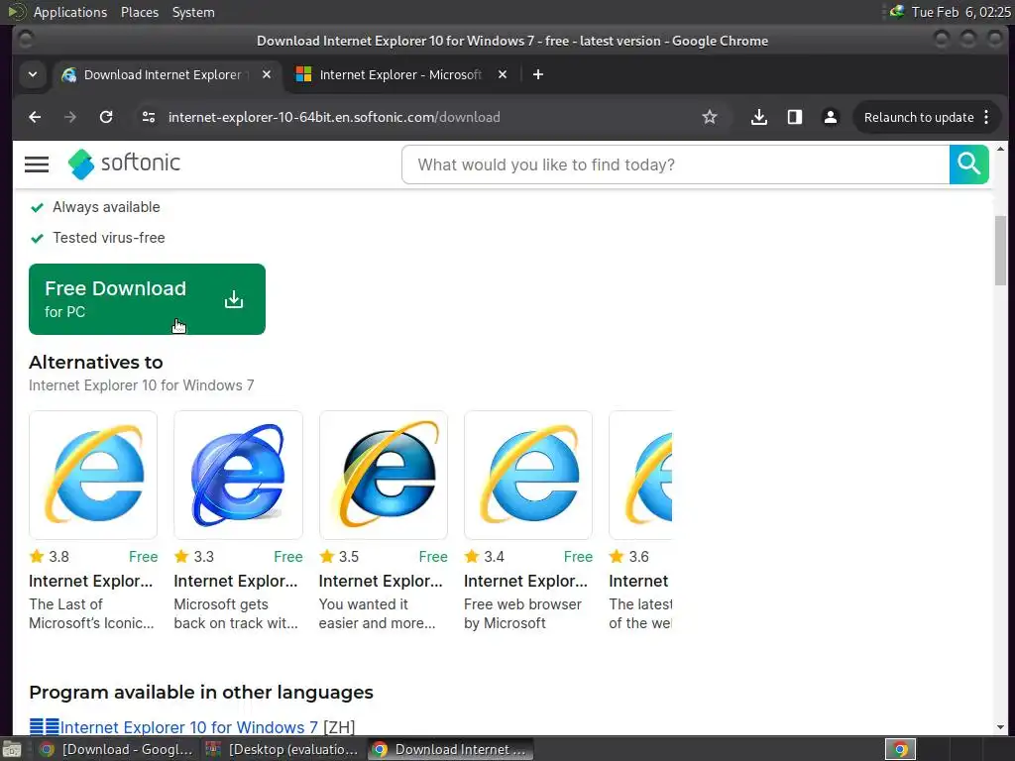Open the Chrome profile menu

coord(830,117)
